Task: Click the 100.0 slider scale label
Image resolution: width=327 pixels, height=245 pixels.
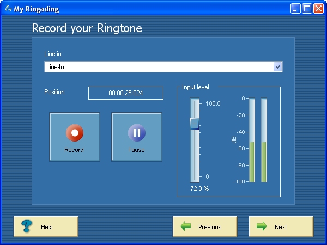Action: coord(213,103)
